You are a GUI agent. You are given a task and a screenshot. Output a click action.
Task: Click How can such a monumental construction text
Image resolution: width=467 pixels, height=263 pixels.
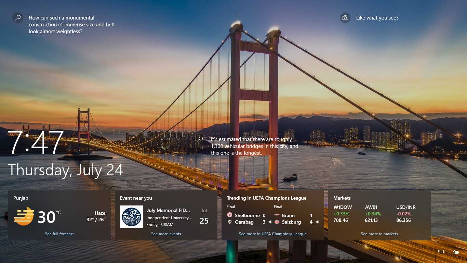point(72,25)
